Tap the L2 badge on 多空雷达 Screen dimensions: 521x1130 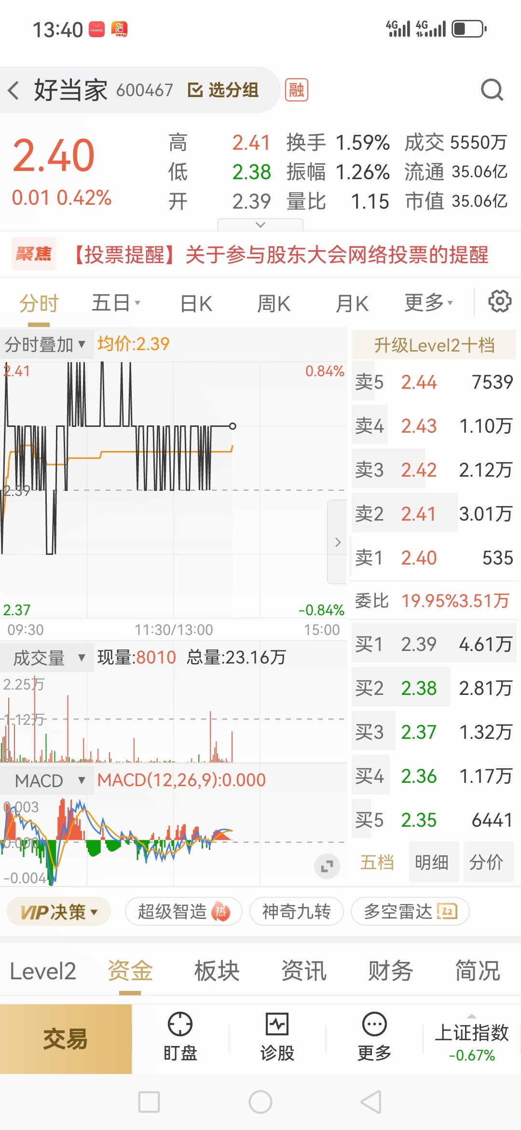tap(447, 911)
